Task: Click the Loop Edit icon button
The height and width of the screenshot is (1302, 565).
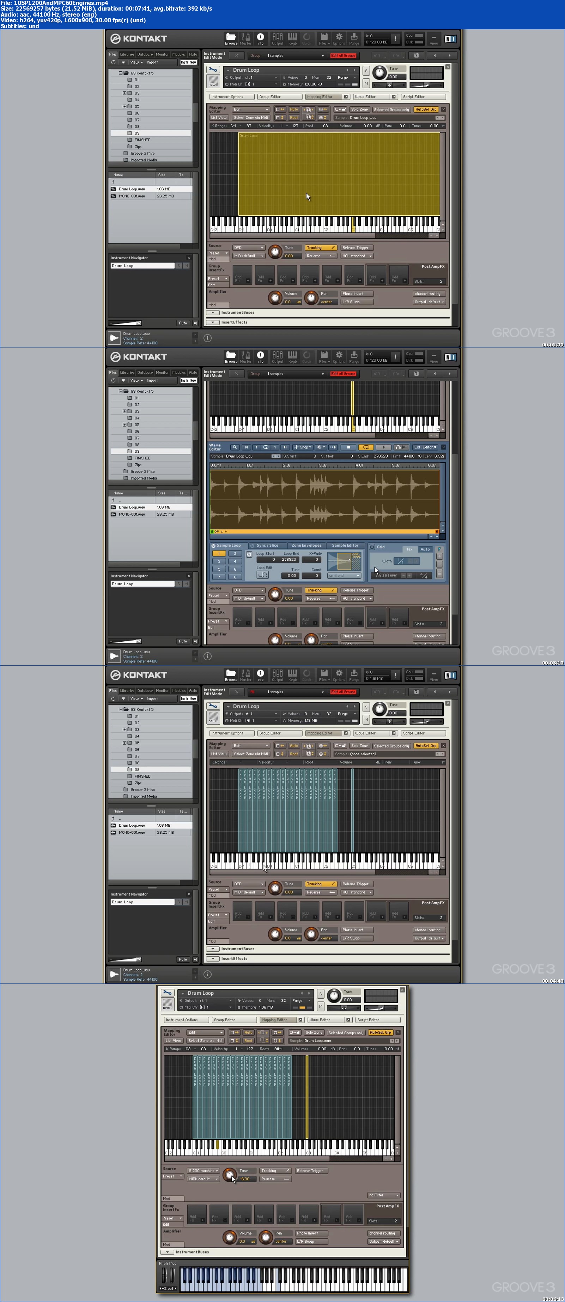Action: tap(262, 575)
